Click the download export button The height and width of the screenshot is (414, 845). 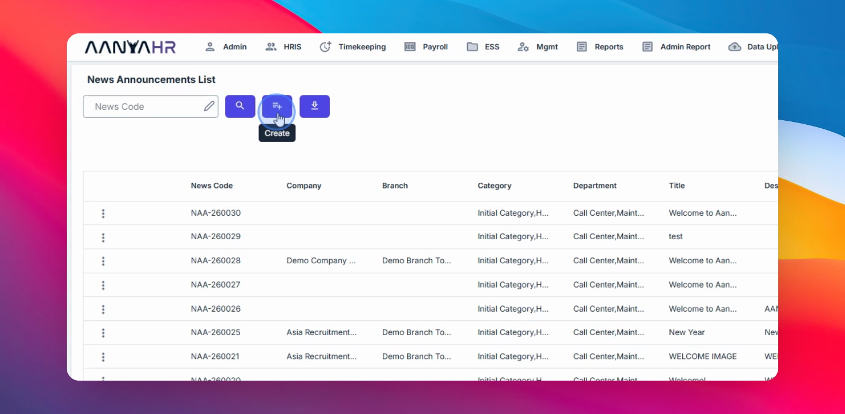click(315, 106)
